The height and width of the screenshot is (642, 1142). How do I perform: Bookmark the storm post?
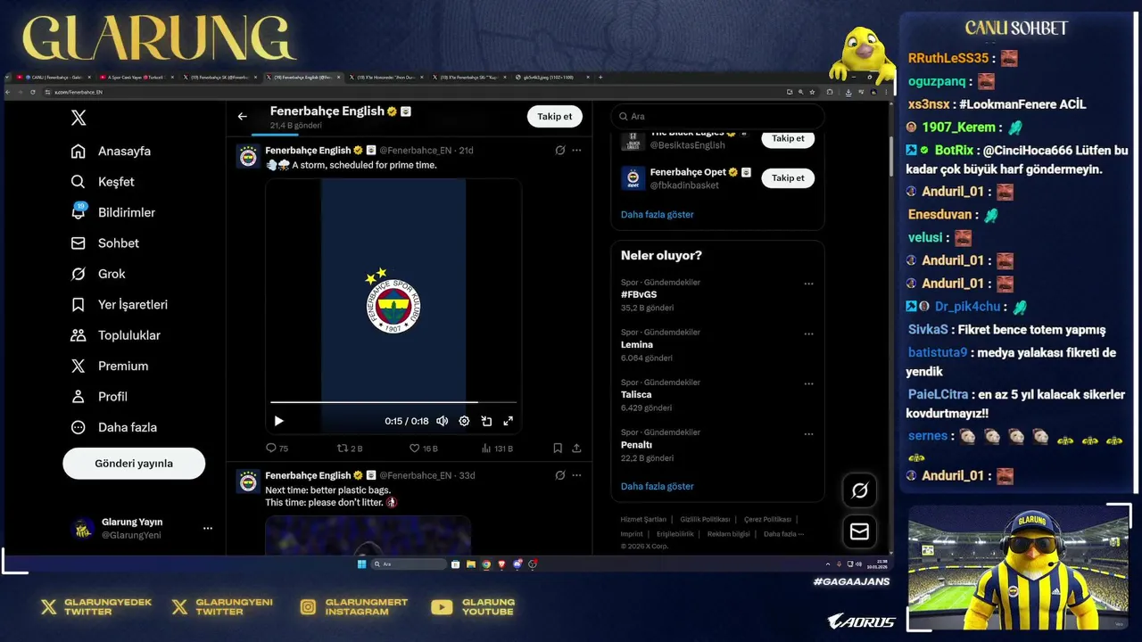click(x=558, y=449)
